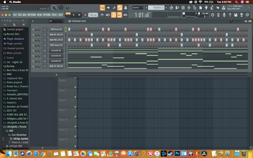The image size is (253, 158).
Task: Open the Channel presets browser folder
Action: 15,48
